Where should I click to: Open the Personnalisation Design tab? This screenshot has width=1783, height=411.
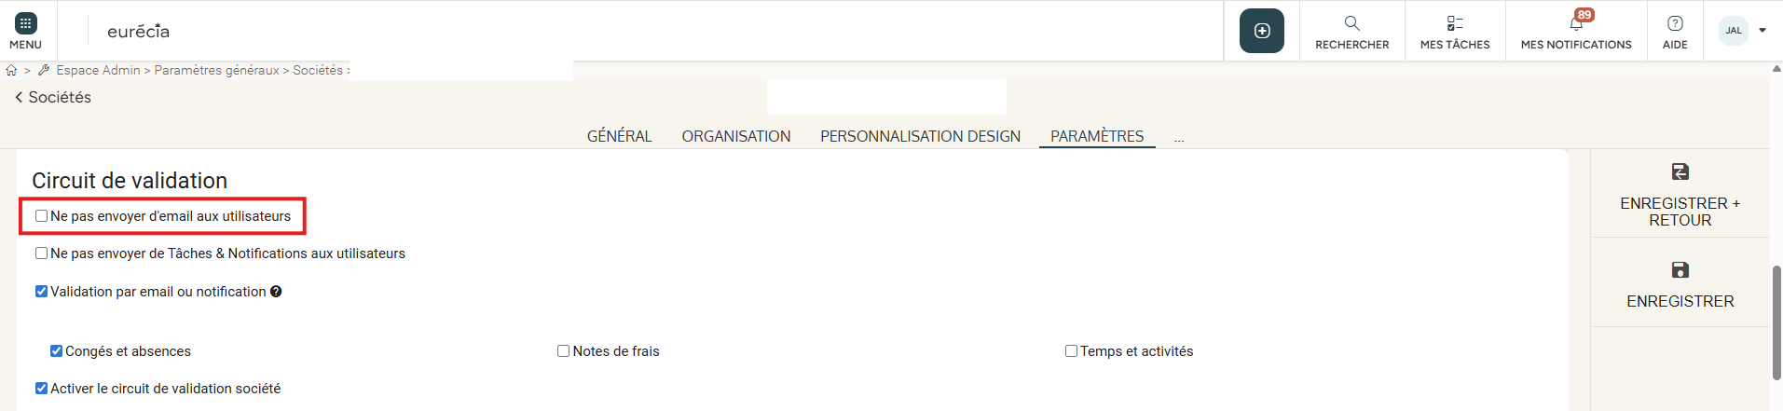tap(920, 136)
